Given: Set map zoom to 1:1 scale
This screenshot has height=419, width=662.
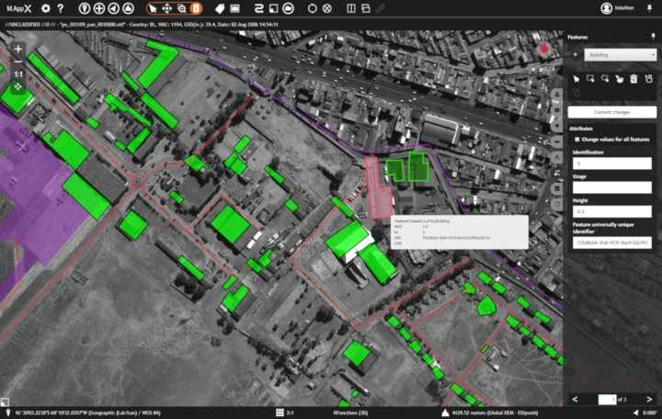Looking at the screenshot, I should 17,73.
